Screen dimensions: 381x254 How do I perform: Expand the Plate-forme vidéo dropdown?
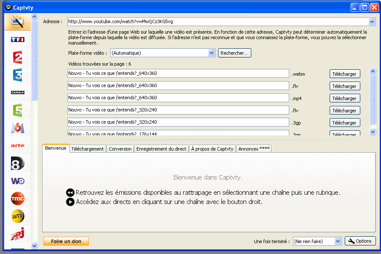point(211,53)
